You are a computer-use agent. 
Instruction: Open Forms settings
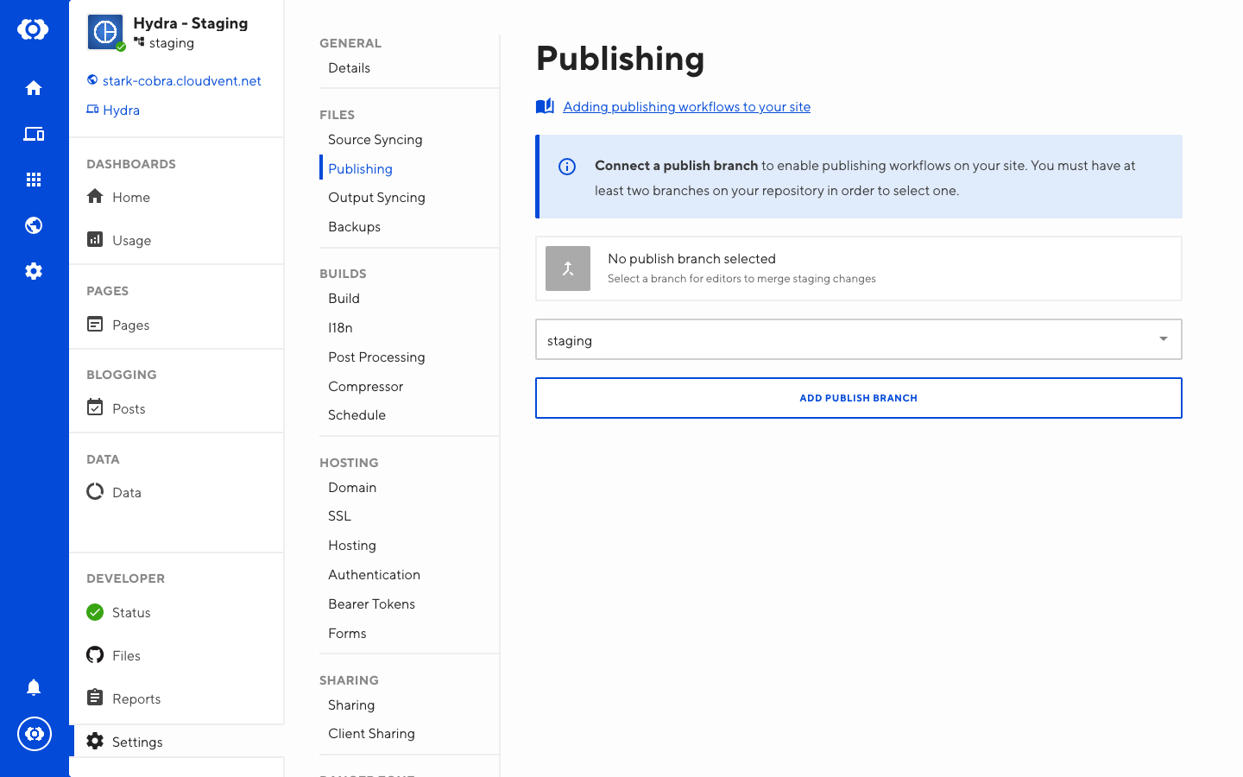tap(347, 634)
